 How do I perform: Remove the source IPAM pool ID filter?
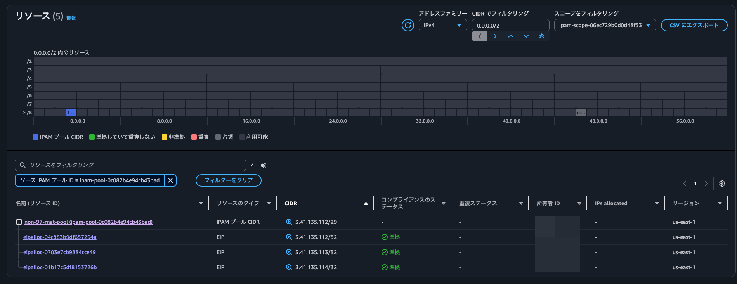pos(170,180)
